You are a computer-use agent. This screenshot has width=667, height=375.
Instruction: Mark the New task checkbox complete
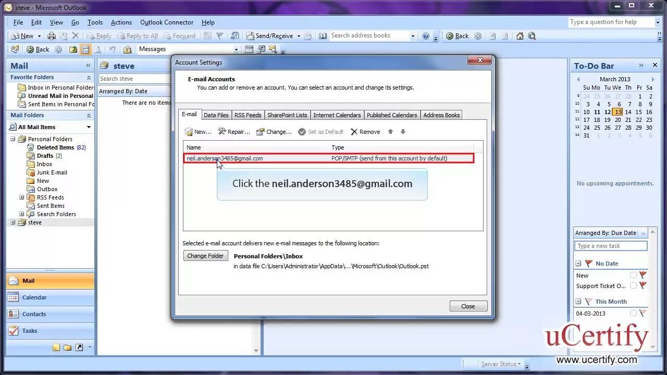coord(634,275)
